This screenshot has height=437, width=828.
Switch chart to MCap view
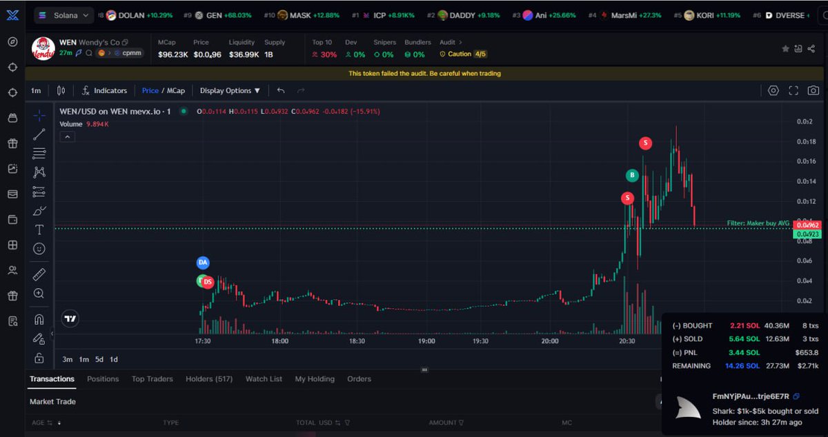coord(176,90)
